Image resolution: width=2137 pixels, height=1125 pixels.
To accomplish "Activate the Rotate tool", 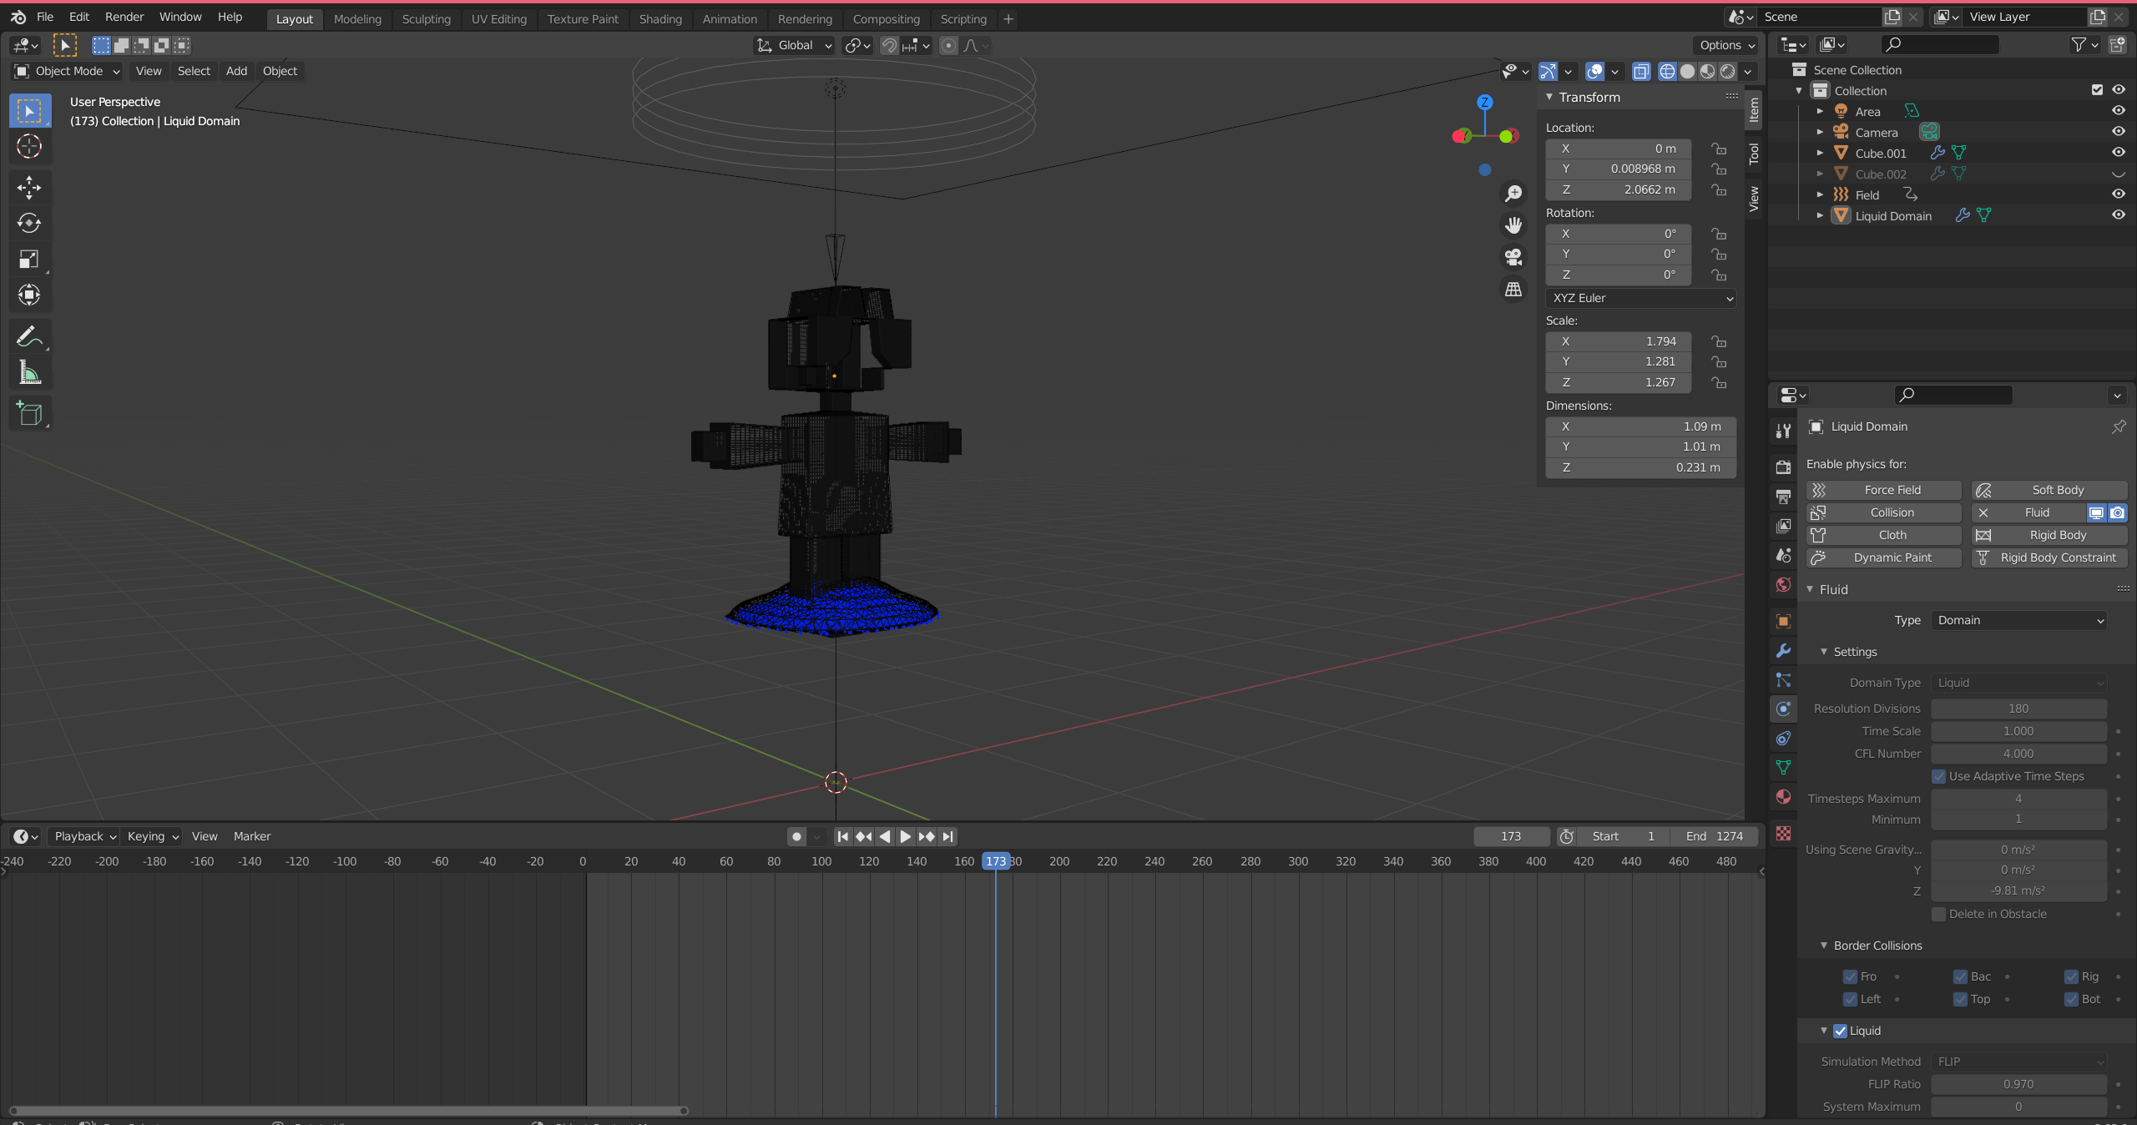I will click(x=29, y=224).
